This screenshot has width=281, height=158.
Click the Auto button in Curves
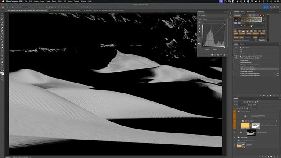point(223,22)
